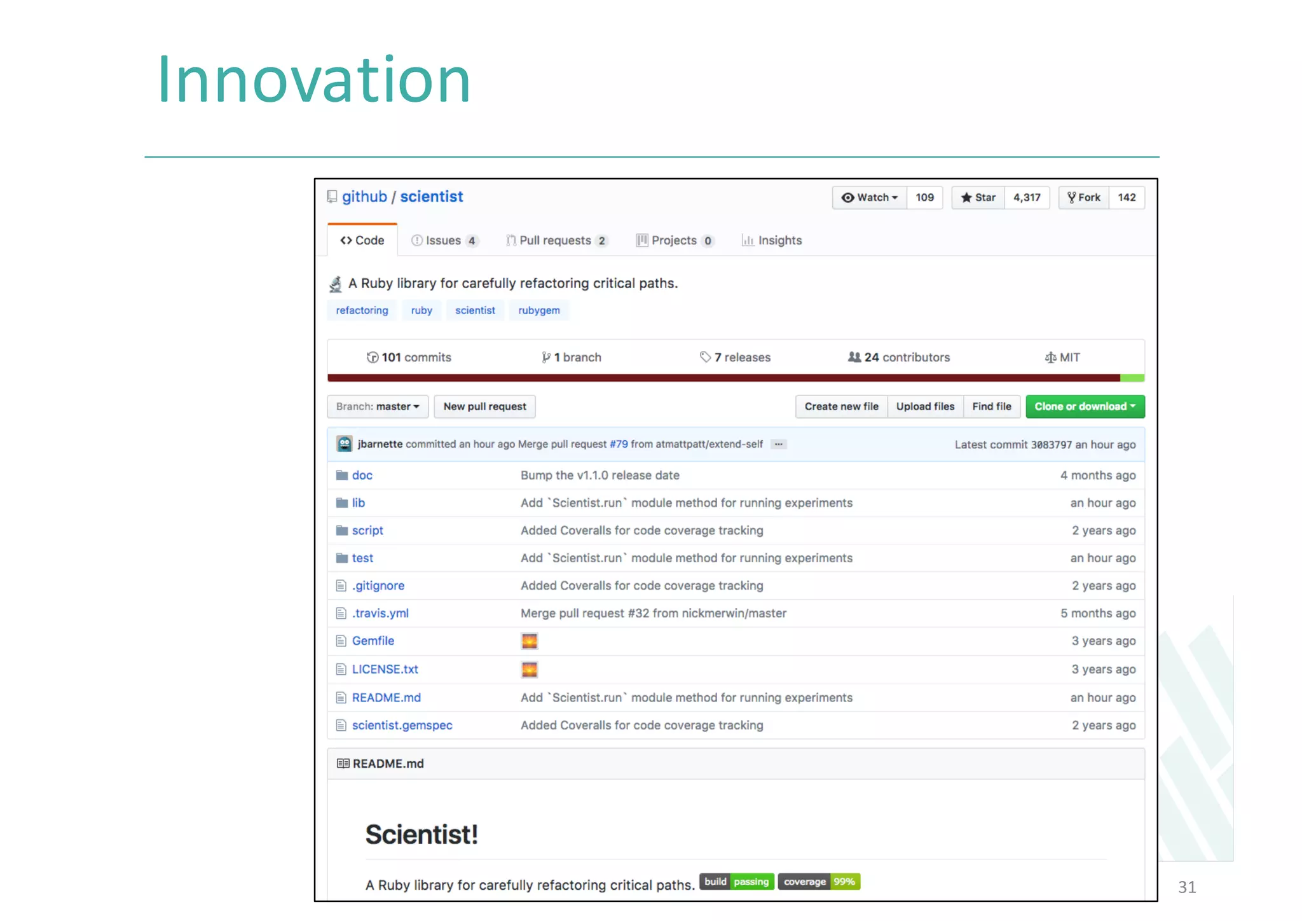Click the people icon next to contributors
Image resolution: width=1302 pixels, height=921 pixels.
click(x=854, y=357)
